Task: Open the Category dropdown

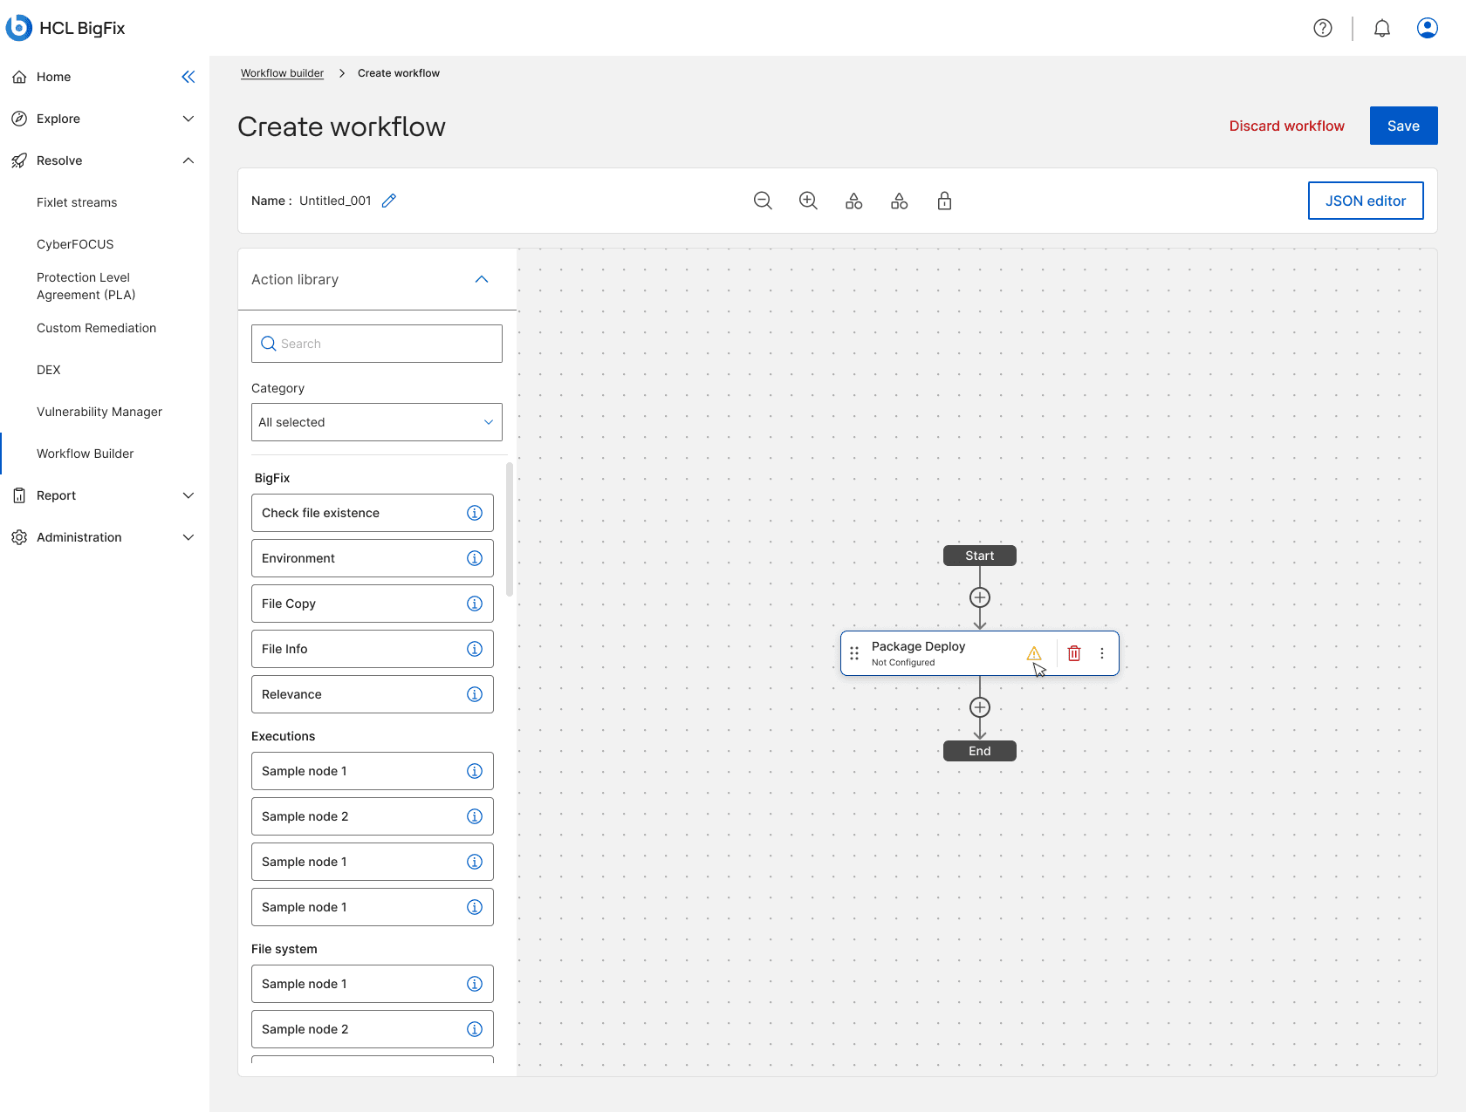Action: [377, 422]
